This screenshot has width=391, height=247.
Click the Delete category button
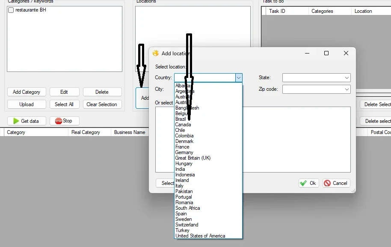(102, 92)
